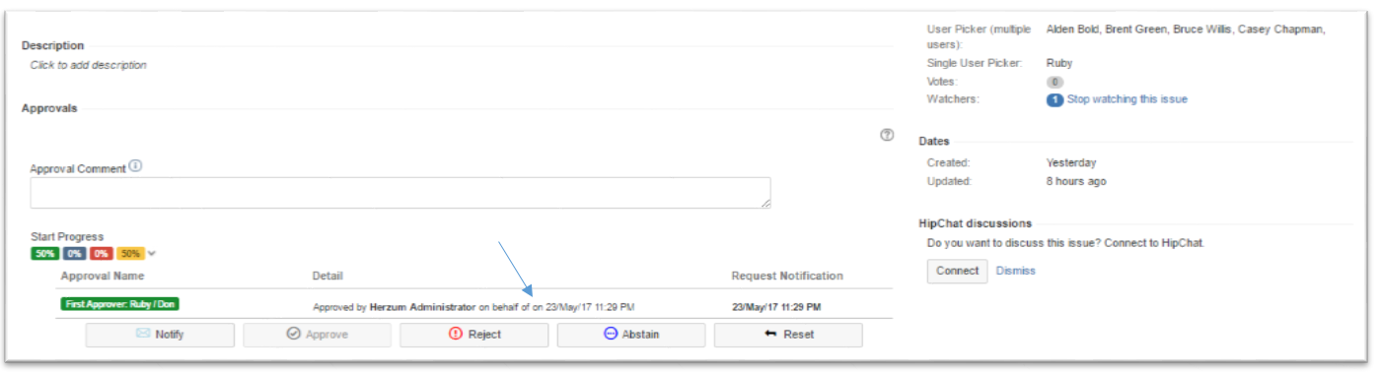Image resolution: width=1381 pixels, height=373 pixels.
Task: Click the checkmark icon on Approve
Action: (293, 335)
